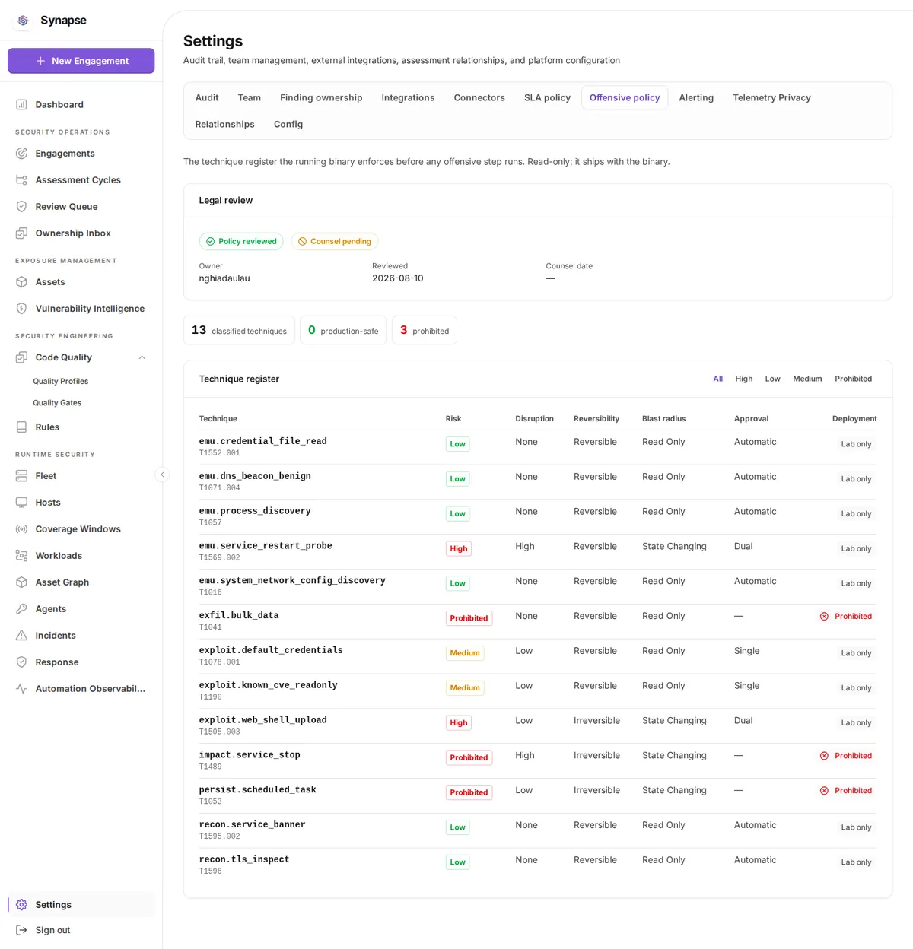Click the reviewed date 2026-08-10
Screen dimensions: 913x949
(398, 278)
